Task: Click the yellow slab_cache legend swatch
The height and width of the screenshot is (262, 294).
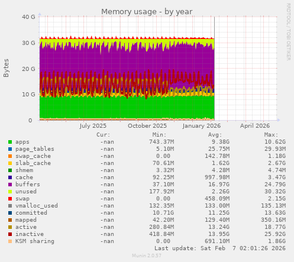Action: (x=10, y=163)
